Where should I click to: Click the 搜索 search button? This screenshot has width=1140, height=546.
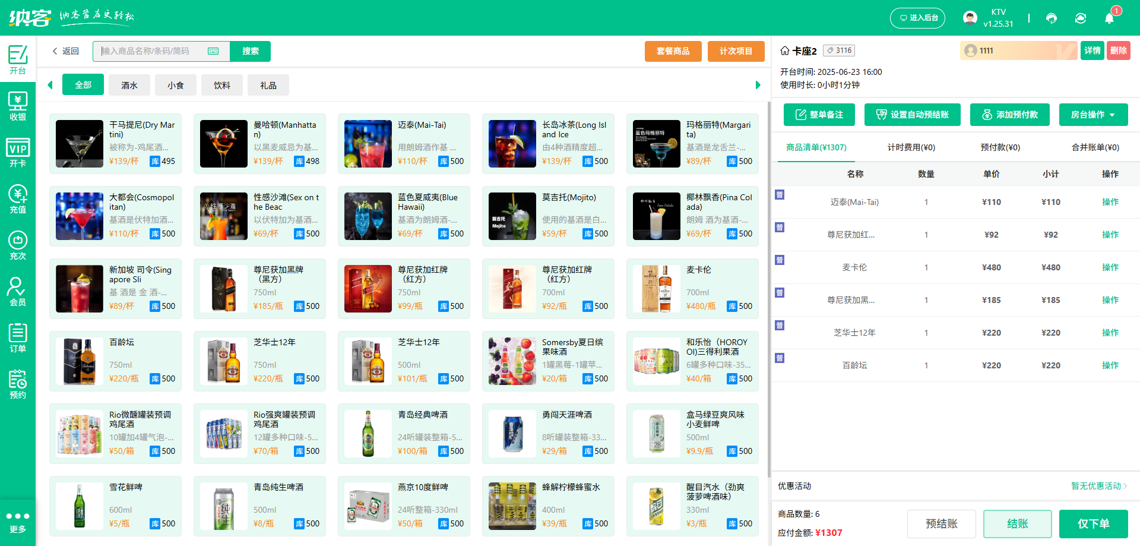pos(251,51)
